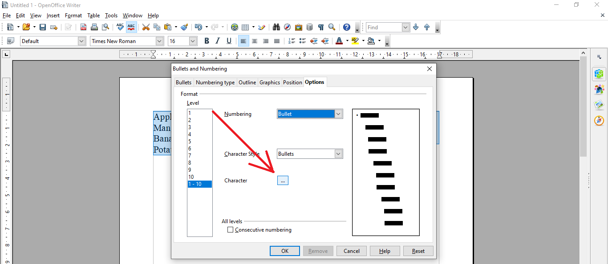The width and height of the screenshot is (608, 264).
Task: Toggle Formatting Marks (paragraph pilcrow) icon
Action: click(320, 27)
